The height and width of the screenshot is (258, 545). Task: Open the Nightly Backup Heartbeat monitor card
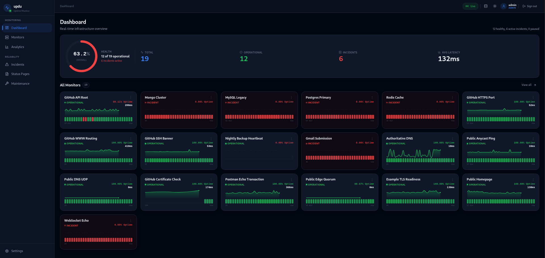tap(259, 151)
